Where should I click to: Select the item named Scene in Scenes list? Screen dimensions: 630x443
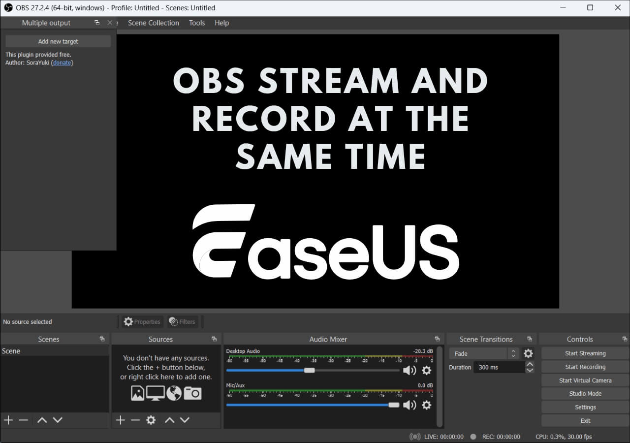tap(55, 351)
